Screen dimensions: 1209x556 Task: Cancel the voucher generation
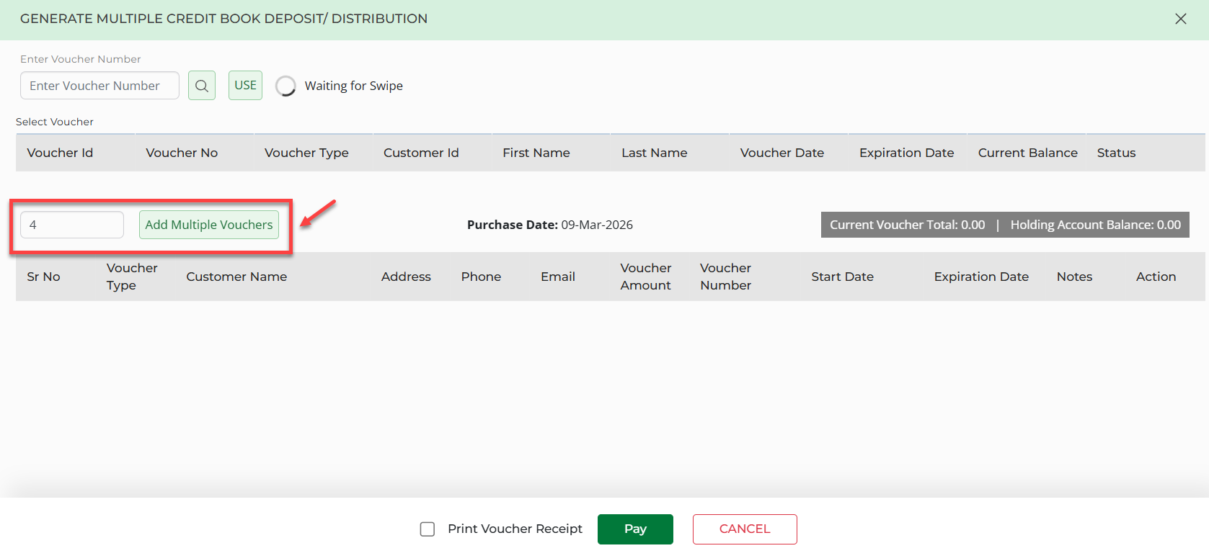click(744, 529)
